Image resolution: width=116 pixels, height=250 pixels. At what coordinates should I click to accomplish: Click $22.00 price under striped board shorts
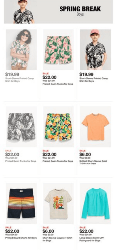pos(12,231)
